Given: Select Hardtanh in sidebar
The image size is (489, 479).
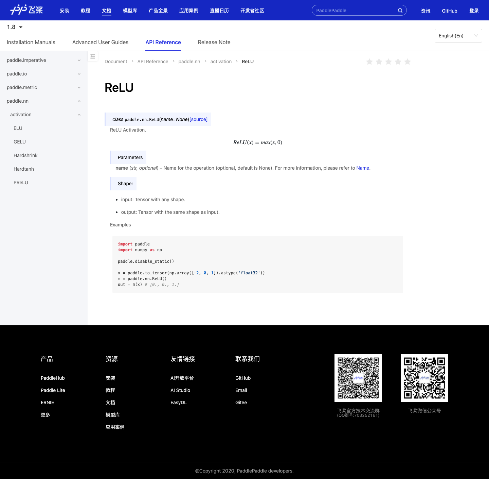Looking at the screenshot, I should pyautogui.click(x=24, y=169).
